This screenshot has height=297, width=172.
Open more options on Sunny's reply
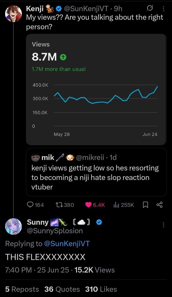point(164,225)
